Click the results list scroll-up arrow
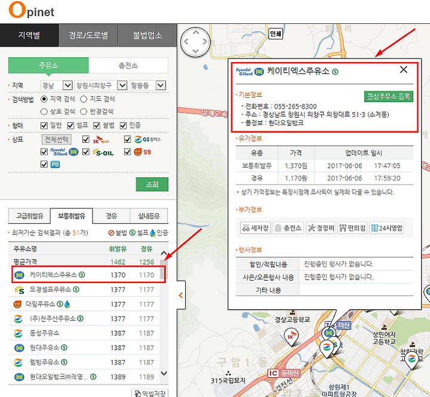 pyautogui.click(x=164, y=253)
